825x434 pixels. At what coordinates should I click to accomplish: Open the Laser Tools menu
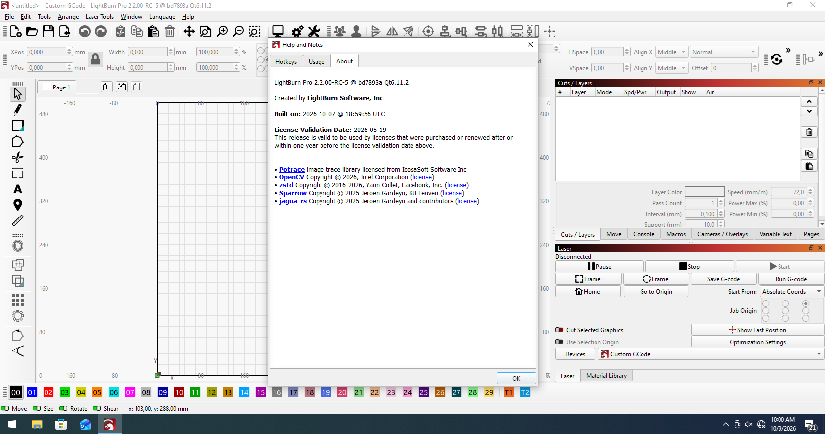(x=99, y=17)
